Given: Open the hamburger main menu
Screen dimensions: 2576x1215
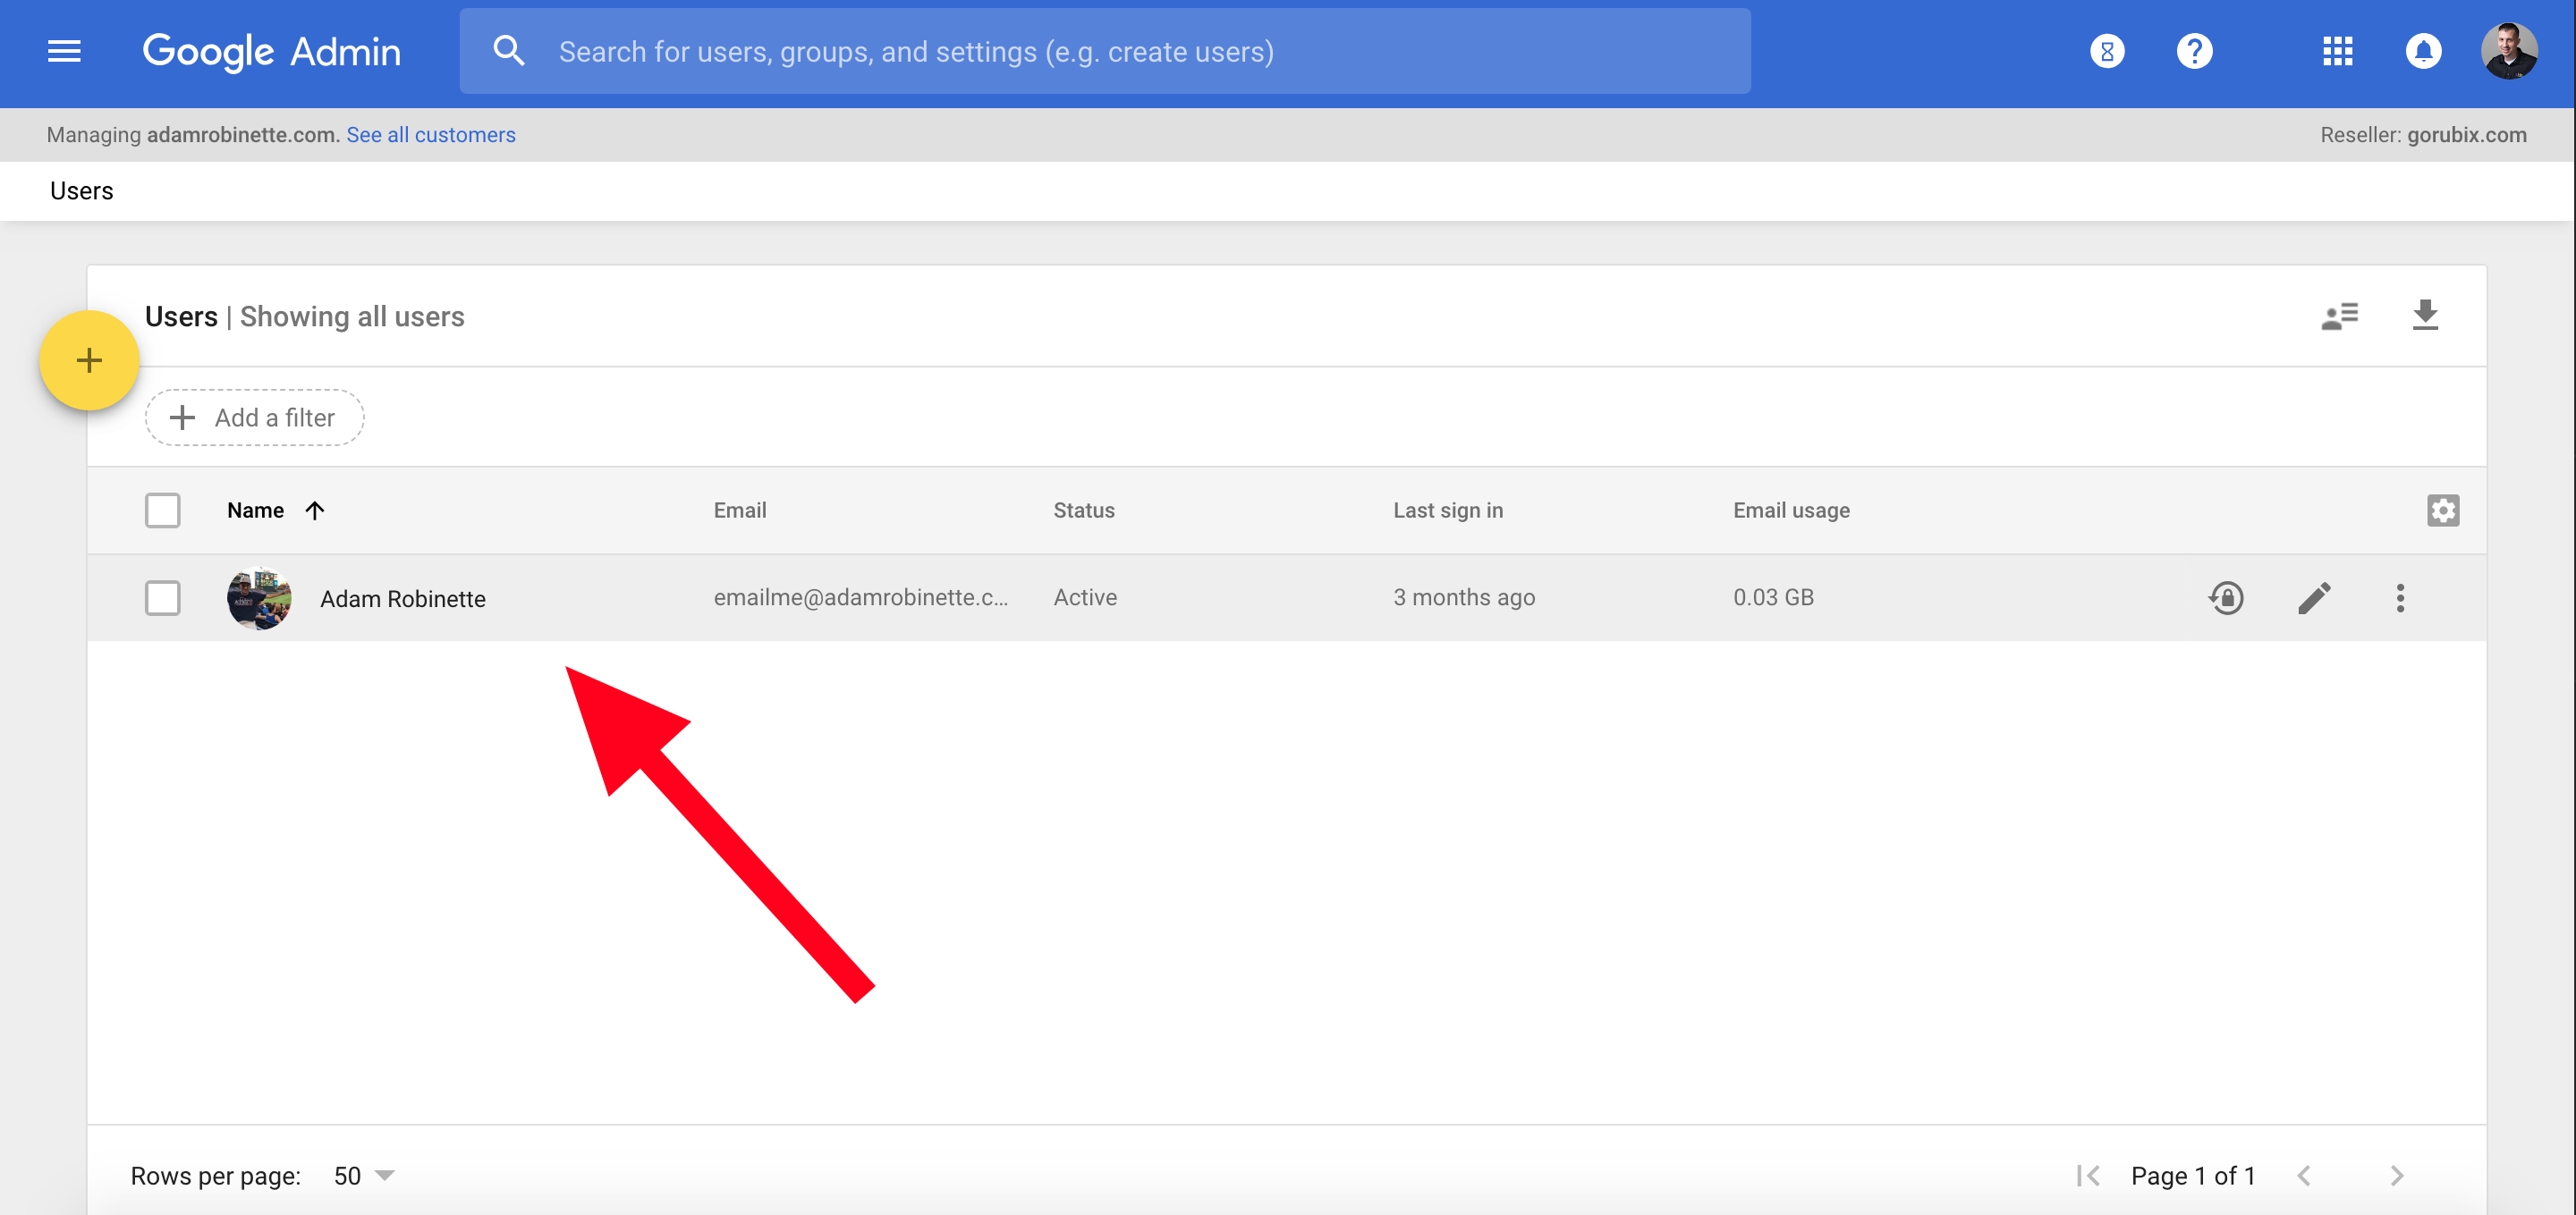Looking at the screenshot, I should (x=64, y=51).
